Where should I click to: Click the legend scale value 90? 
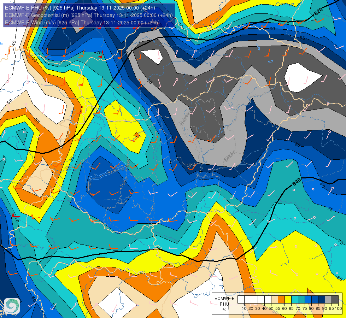click(324, 308)
